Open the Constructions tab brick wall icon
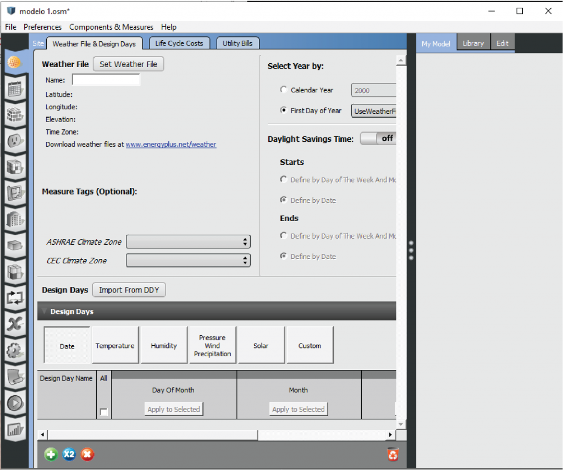563x470 pixels. click(x=15, y=115)
